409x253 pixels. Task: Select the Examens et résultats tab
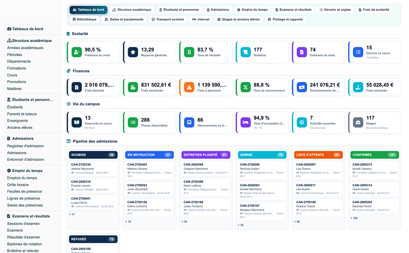pos(293,10)
